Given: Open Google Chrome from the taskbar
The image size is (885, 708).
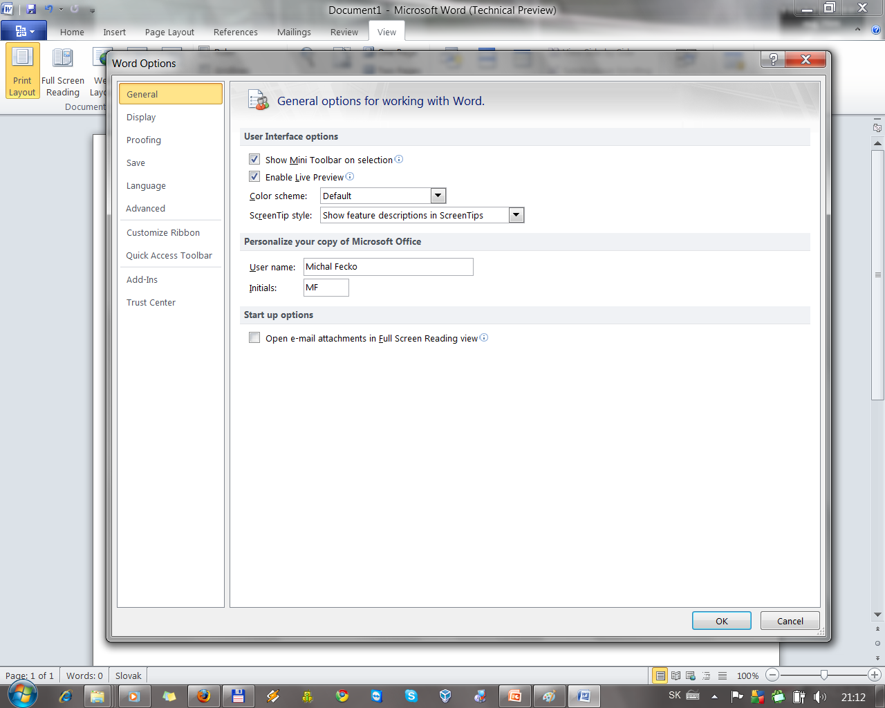Looking at the screenshot, I should [x=342, y=696].
